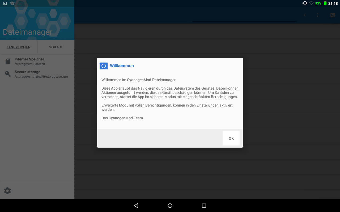
Task: Click the path /storage/emulated/0/storage/secure
Action: (x=41, y=77)
